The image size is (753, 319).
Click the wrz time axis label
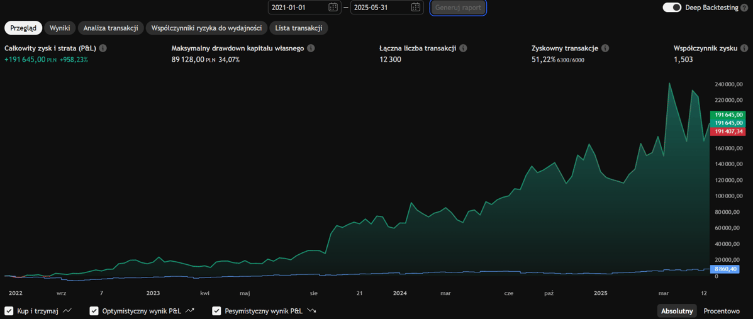(x=62, y=293)
